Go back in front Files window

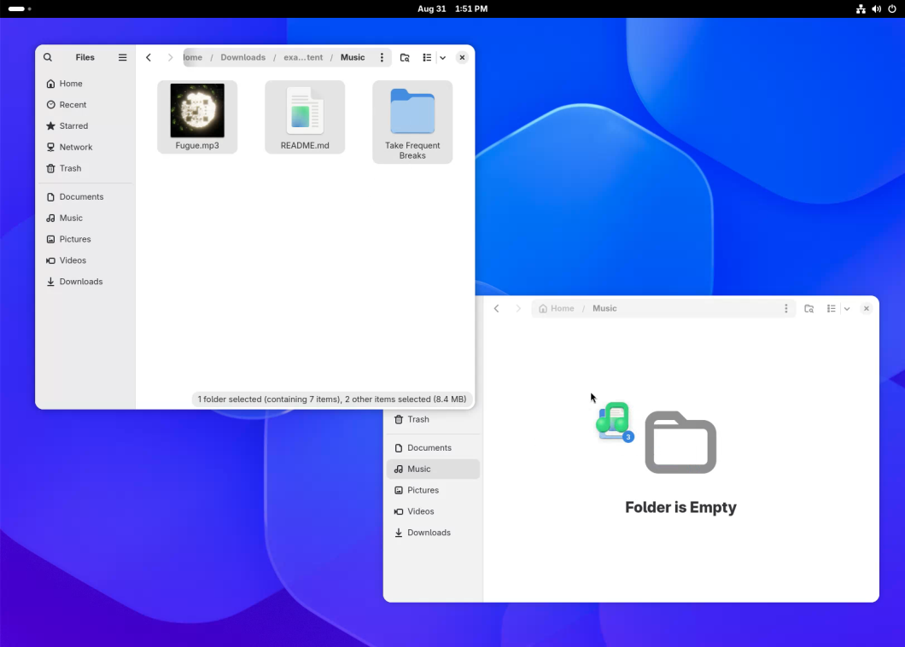pos(149,57)
